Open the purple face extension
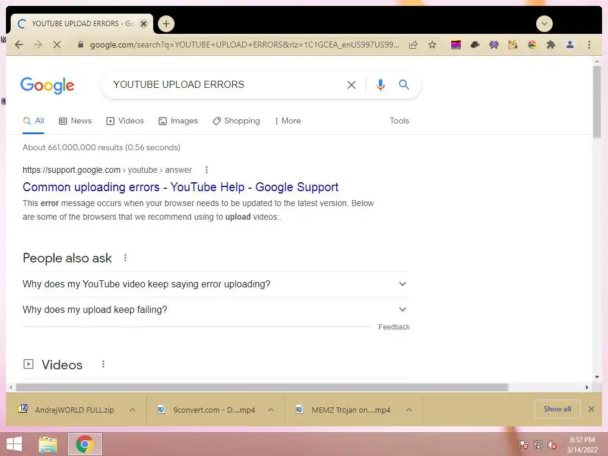This screenshot has height=456, width=608. 493,45
